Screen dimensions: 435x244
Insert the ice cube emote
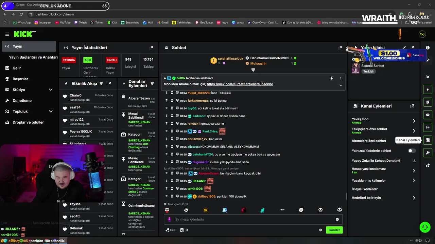(x=225, y=210)
